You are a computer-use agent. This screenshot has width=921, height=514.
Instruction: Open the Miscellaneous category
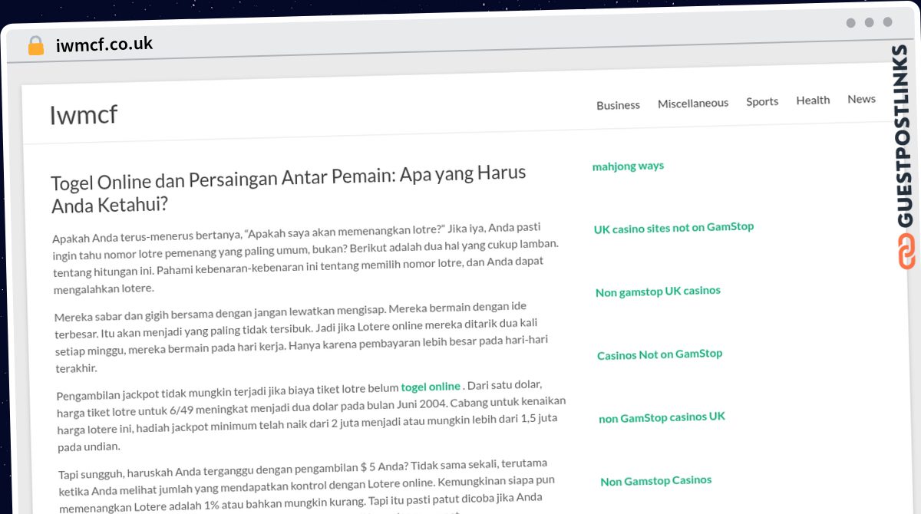pos(692,103)
